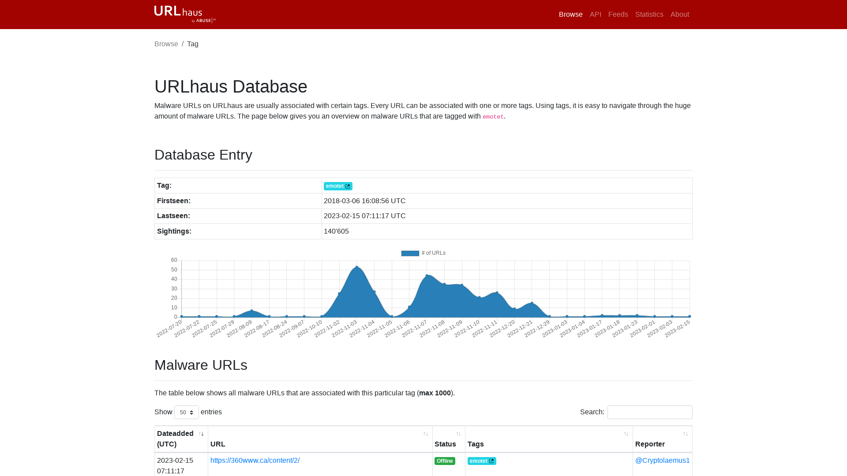Click chart point at 2022-11-07
This screenshot has height=476, width=847.
point(427,276)
